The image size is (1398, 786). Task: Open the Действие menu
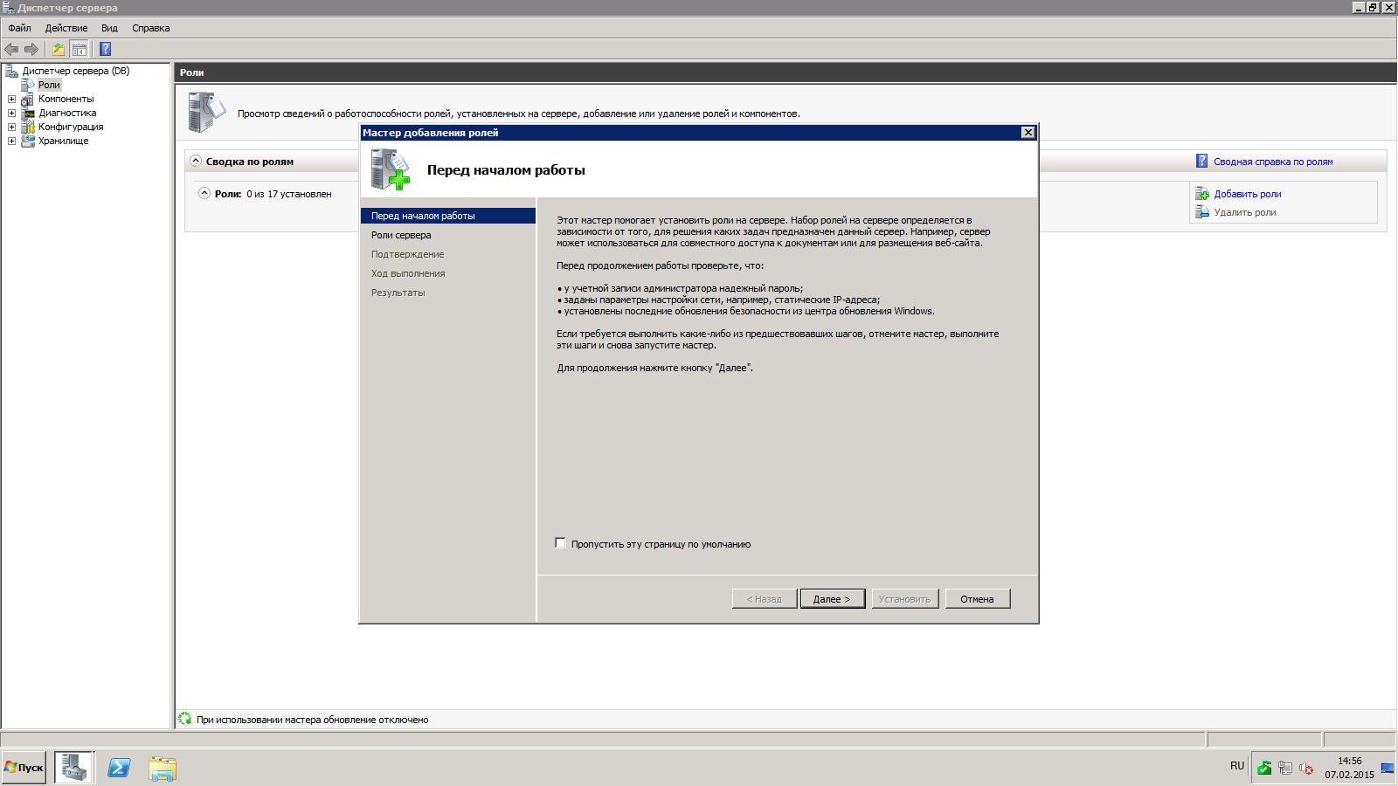tap(66, 28)
